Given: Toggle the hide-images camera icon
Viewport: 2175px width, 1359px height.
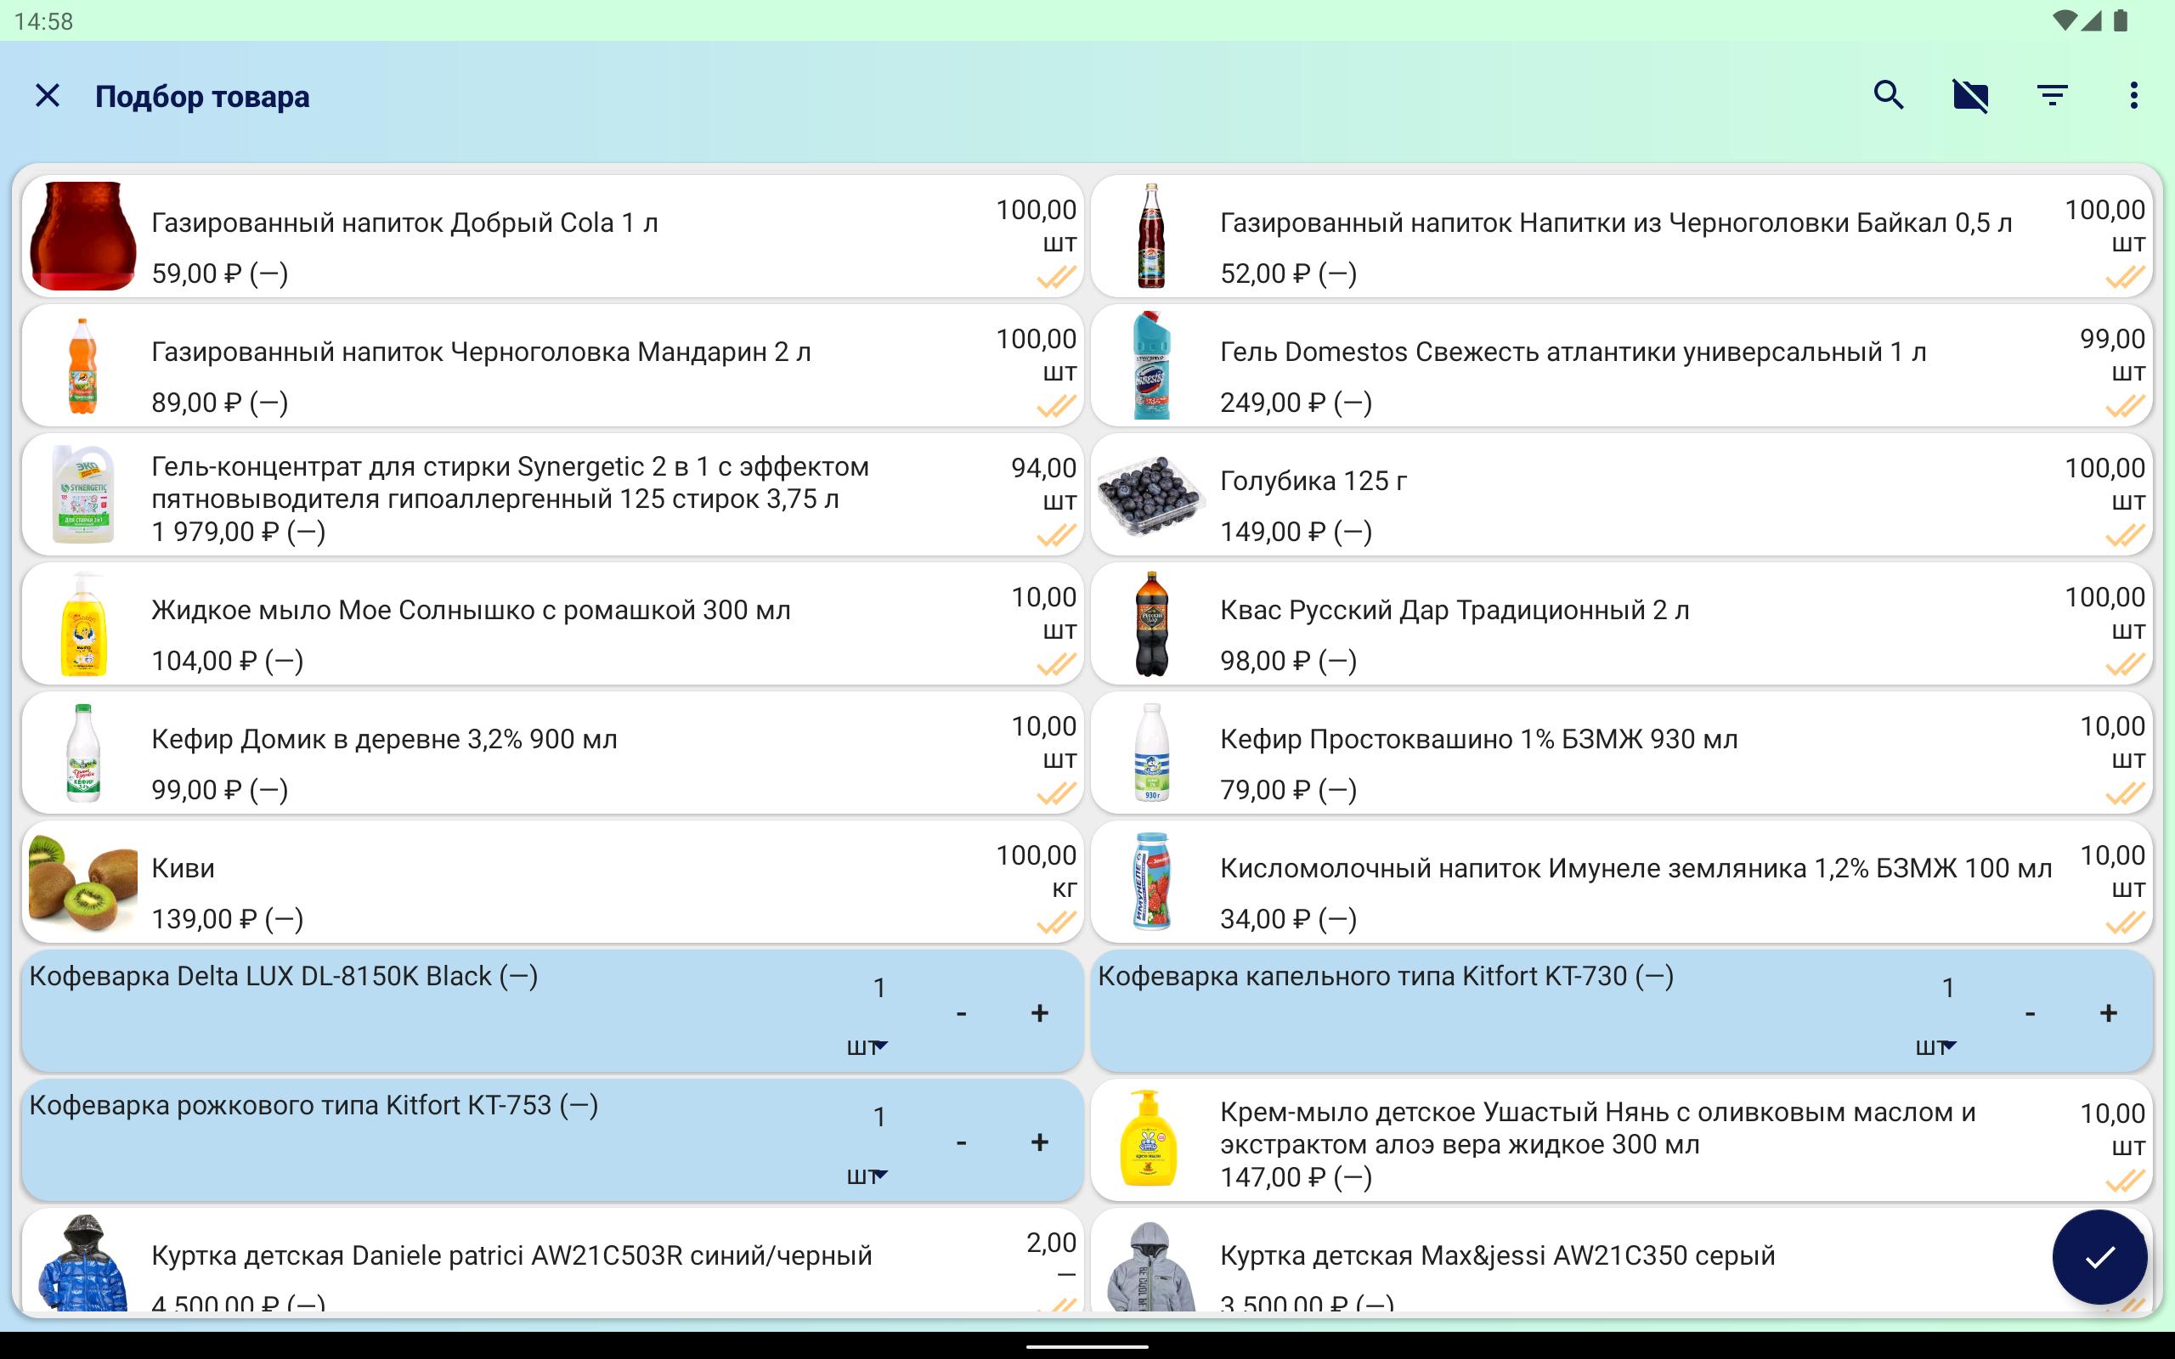Looking at the screenshot, I should [1970, 95].
